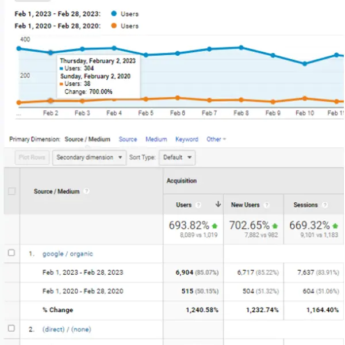The width and height of the screenshot is (345, 345).
Task: Click the 504 new users value
Action: point(248,291)
